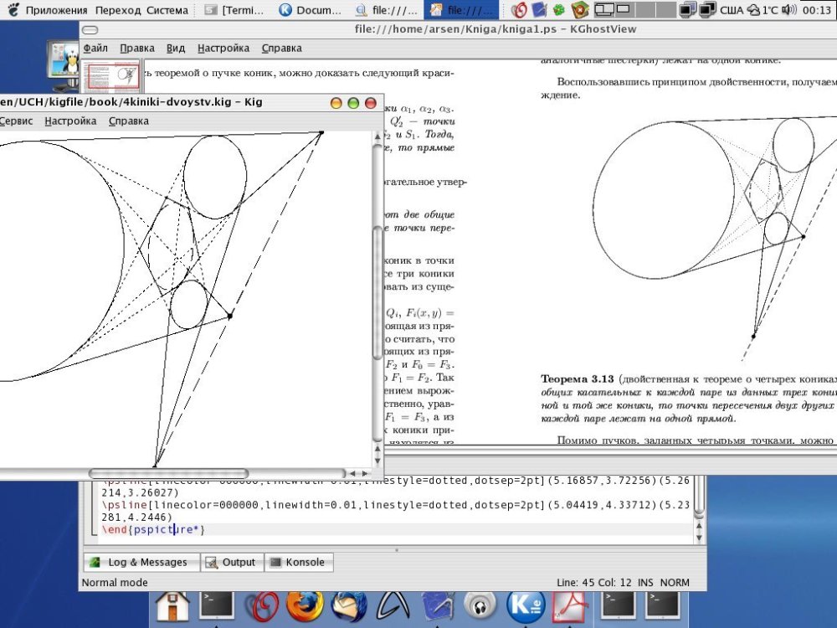Click the blueprint launcher icon in top panel
Viewport: 837px width, 628px height.
point(539,9)
